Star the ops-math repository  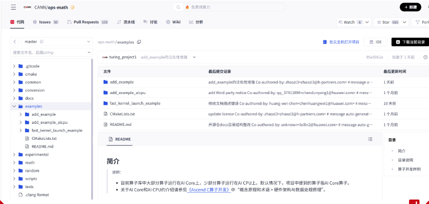[x=385, y=22]
